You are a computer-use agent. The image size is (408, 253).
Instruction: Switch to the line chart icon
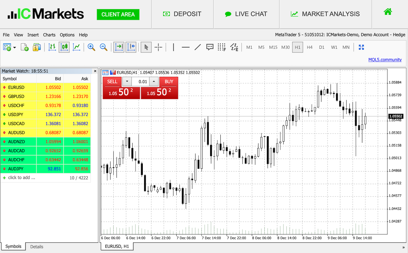pyautogui.click(x=77, y=47)
